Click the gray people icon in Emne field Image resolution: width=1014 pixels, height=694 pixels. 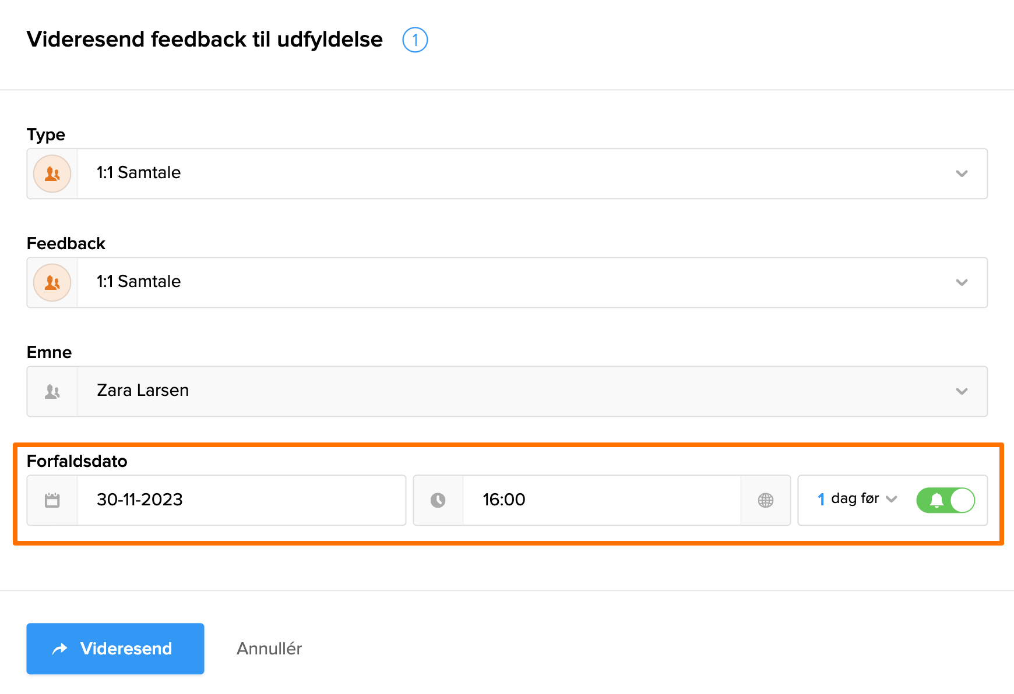click(52, 391)
